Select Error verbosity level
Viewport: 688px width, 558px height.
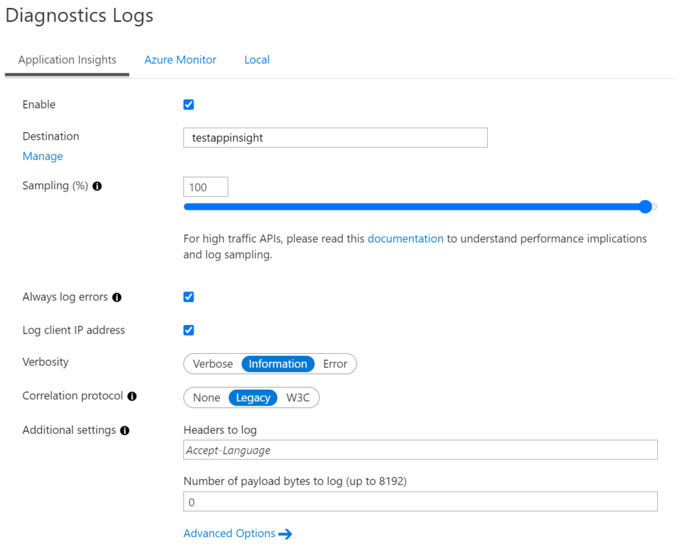[x=335, y=363]
